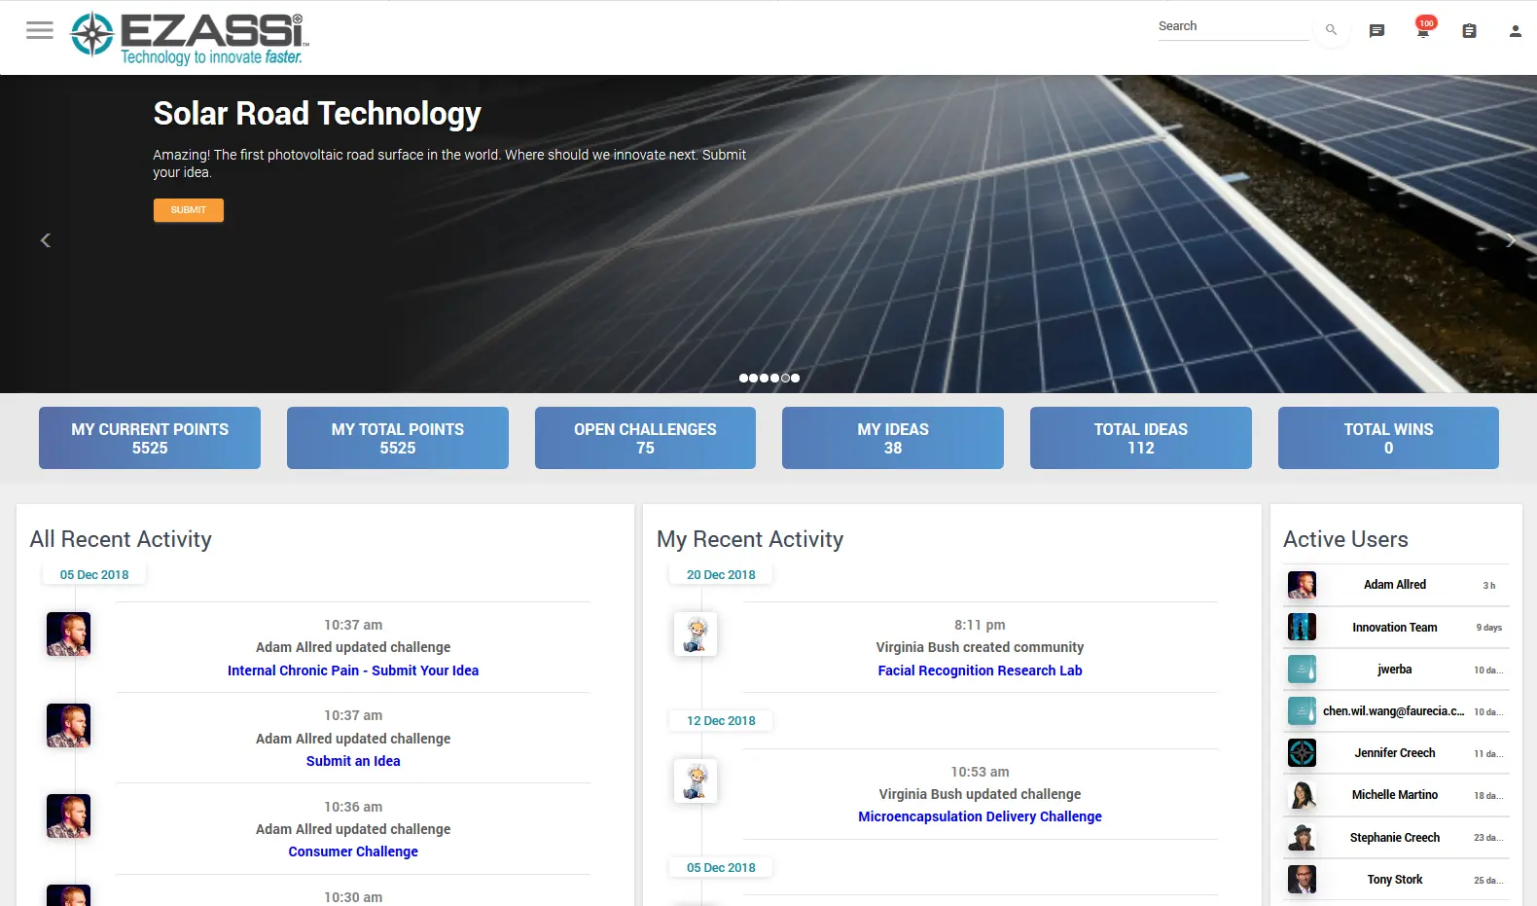The width and height of the screenshot is (1537, 906).
Task: Select the third carousel dot
Action: (765, 378)
